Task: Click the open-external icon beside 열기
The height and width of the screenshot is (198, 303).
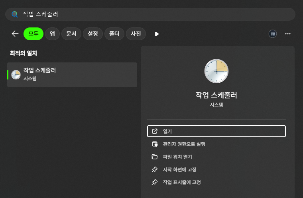Action: click(x=155, y=131)
